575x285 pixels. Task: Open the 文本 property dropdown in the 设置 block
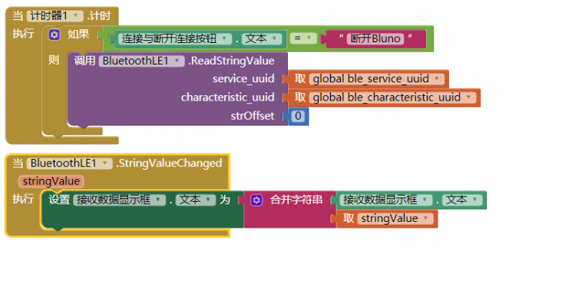[196, 200]
